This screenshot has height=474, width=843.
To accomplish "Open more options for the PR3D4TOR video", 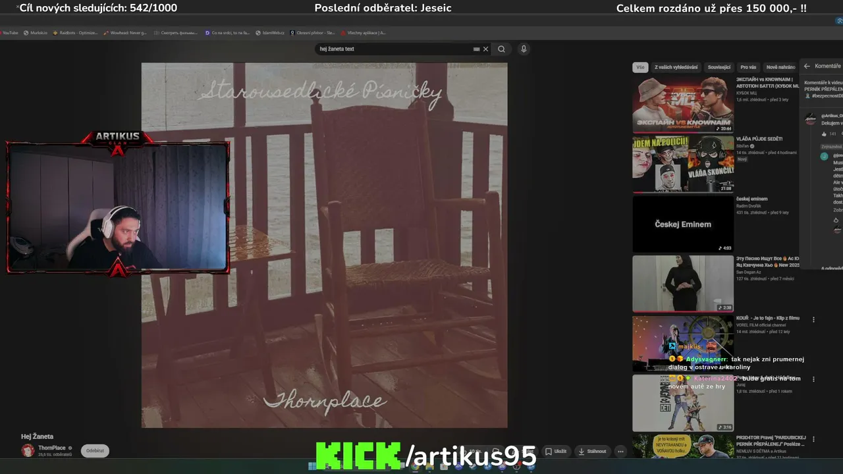I will click(814, 439).
